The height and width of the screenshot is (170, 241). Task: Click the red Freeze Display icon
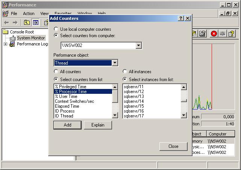[x=214, y=34]
